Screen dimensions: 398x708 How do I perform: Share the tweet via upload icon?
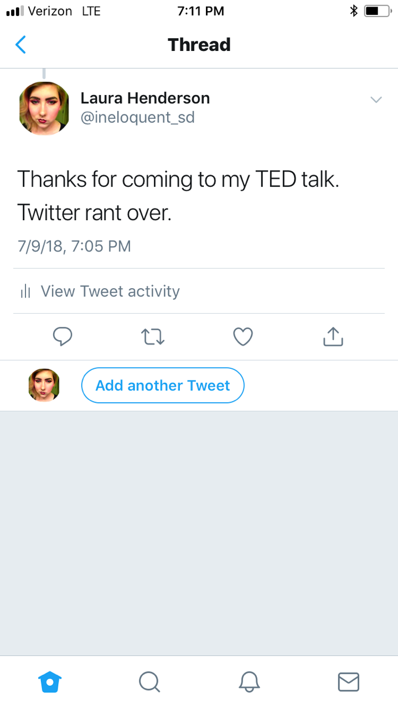pyautogui.click(x=333, y=336)
